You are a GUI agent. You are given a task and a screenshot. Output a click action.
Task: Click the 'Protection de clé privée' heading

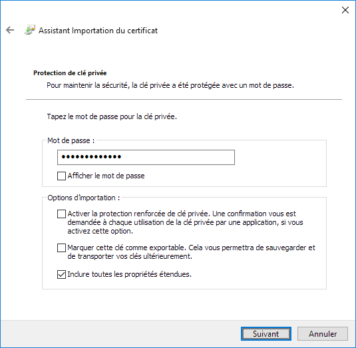(x=70, y=73)
